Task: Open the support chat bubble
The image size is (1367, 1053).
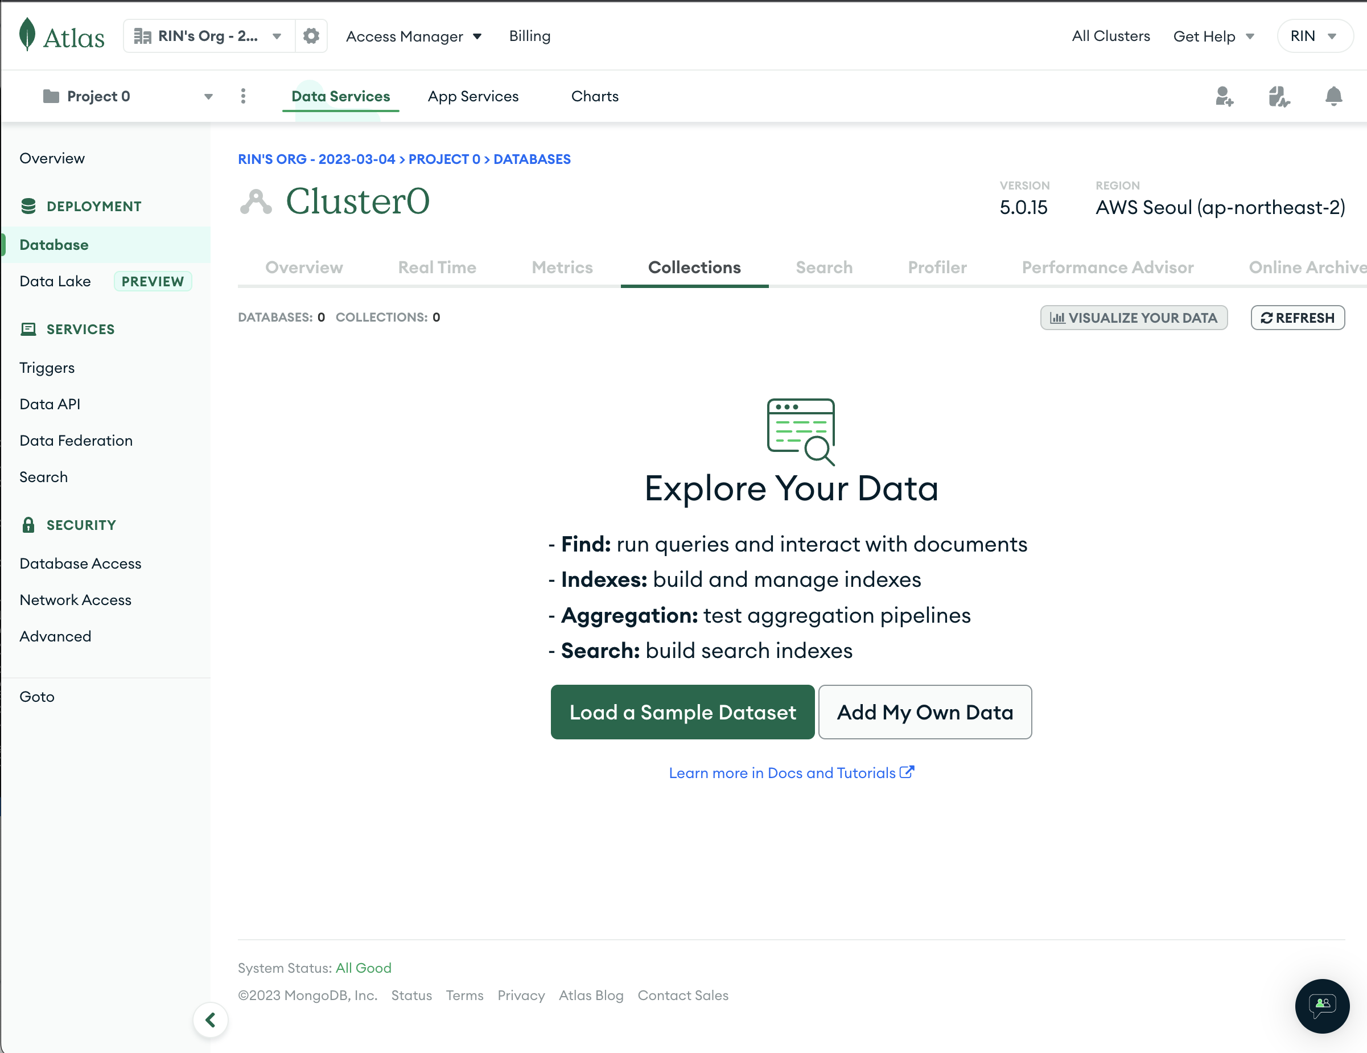Action: [1322, 1006]
